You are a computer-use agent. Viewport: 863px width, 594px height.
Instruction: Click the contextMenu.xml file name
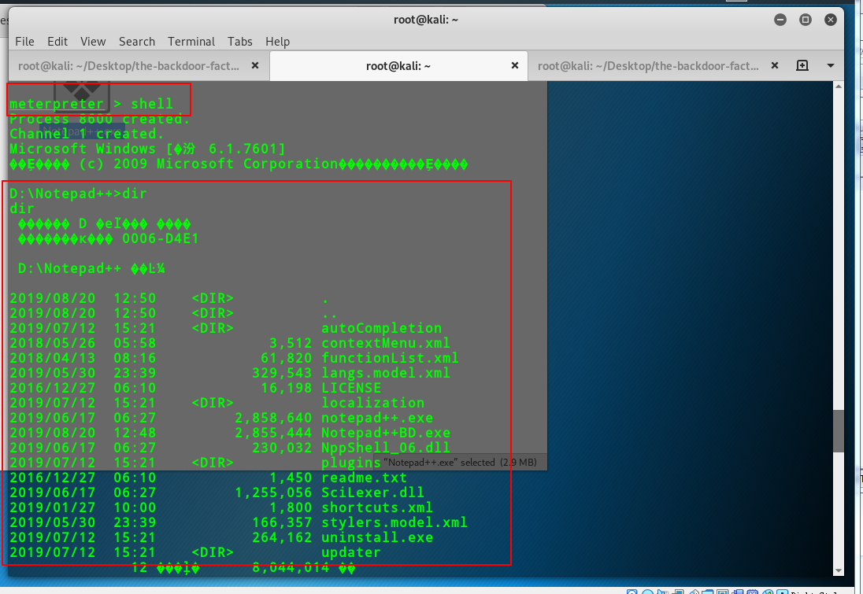386,343
